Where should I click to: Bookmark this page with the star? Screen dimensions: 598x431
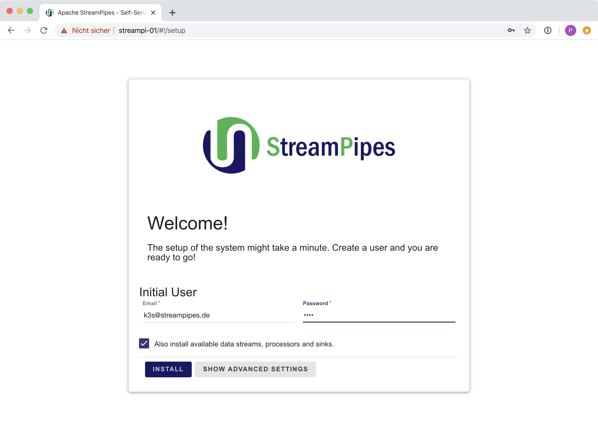pos(527,31)
